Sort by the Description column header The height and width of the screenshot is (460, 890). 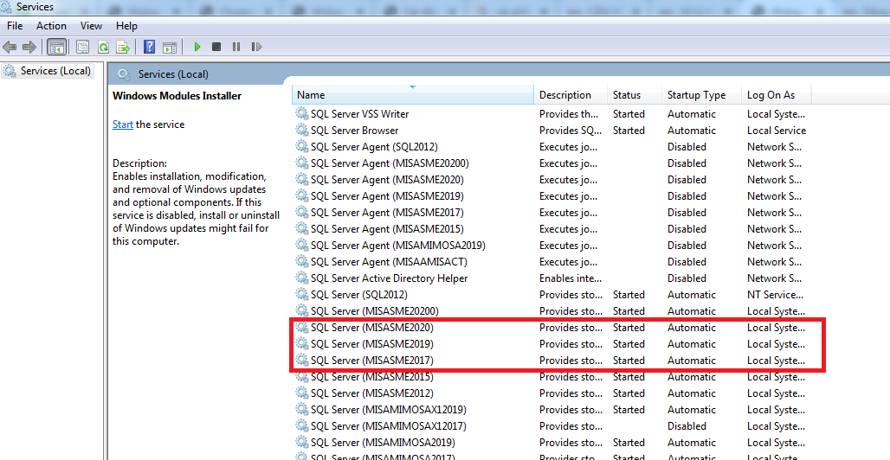[x=571, y=95]
